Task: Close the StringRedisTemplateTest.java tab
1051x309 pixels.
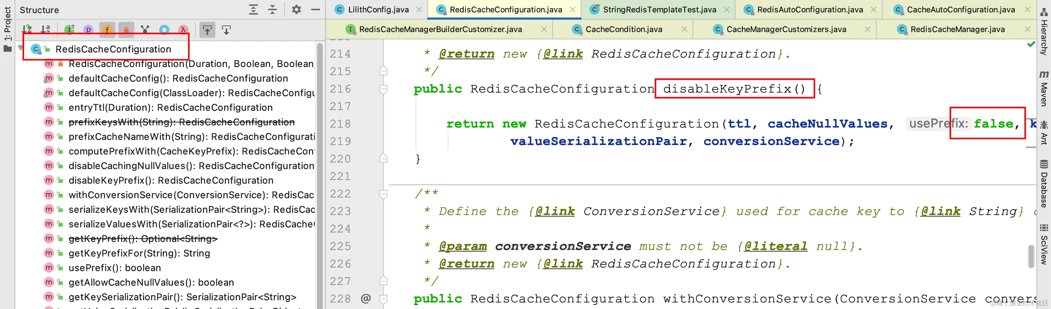Action: (727, 9)
